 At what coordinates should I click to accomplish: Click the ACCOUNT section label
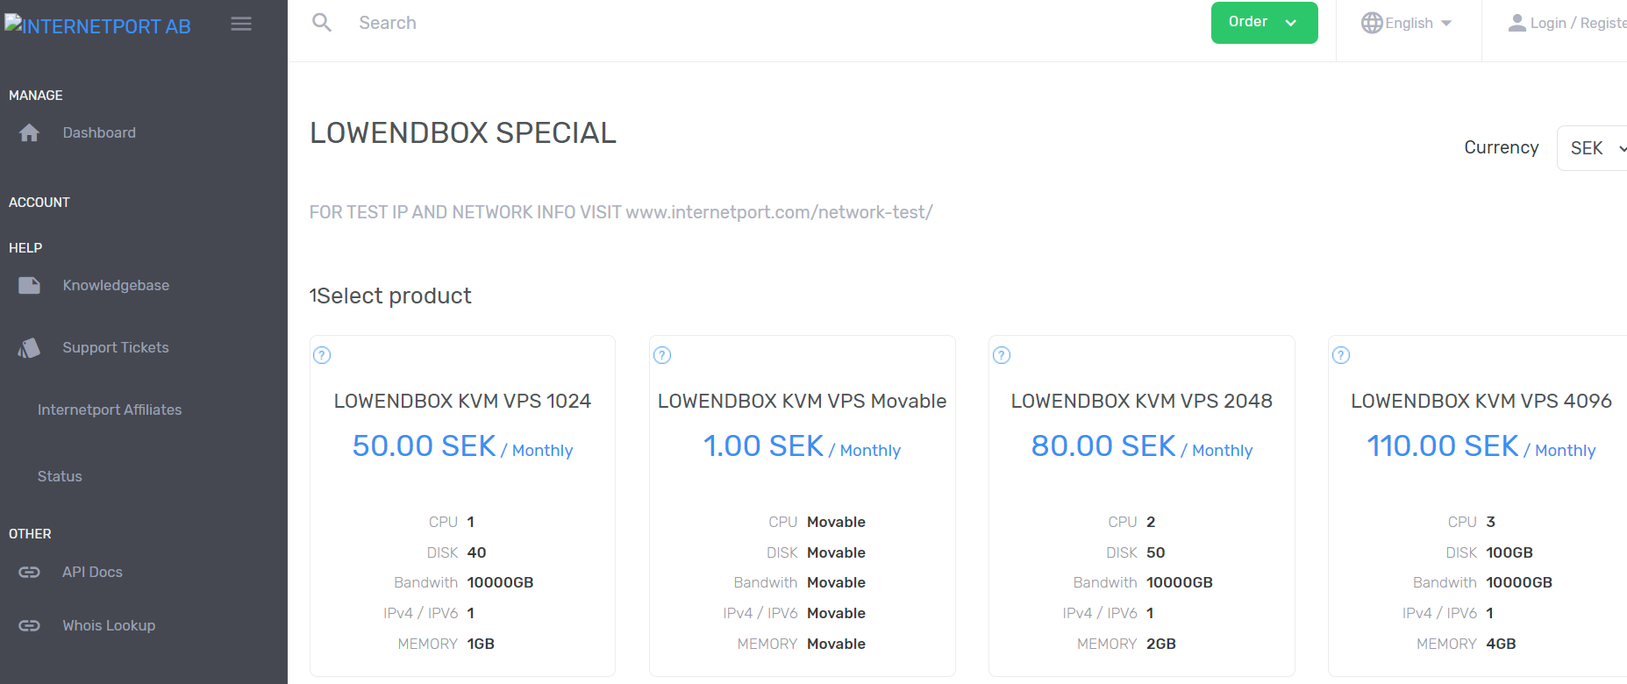click(x=39, y=203)
